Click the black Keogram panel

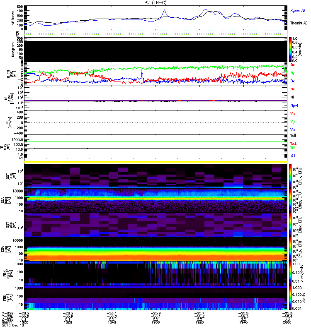pos(156,51)
